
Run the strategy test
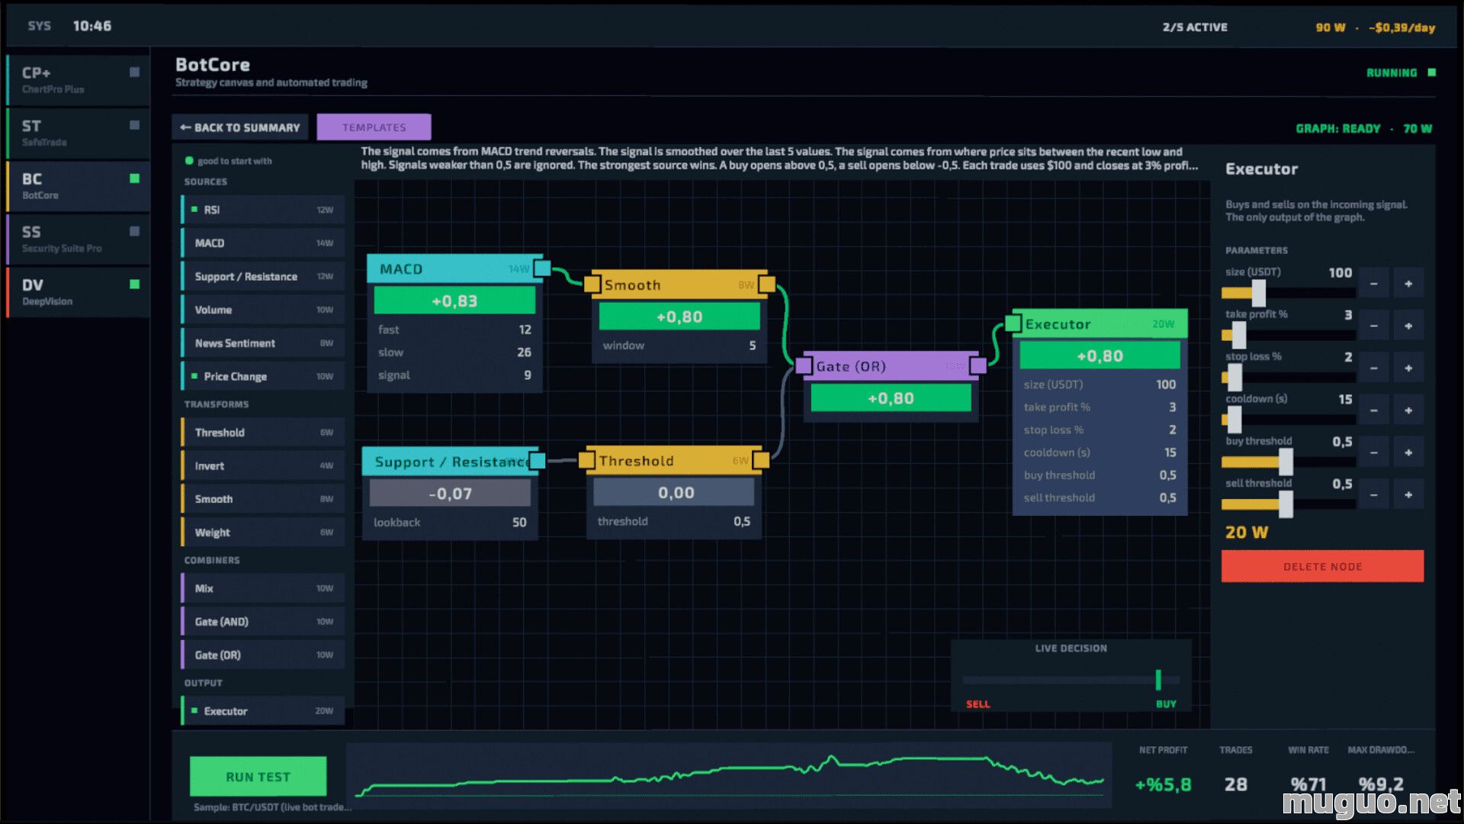point(258,777)
